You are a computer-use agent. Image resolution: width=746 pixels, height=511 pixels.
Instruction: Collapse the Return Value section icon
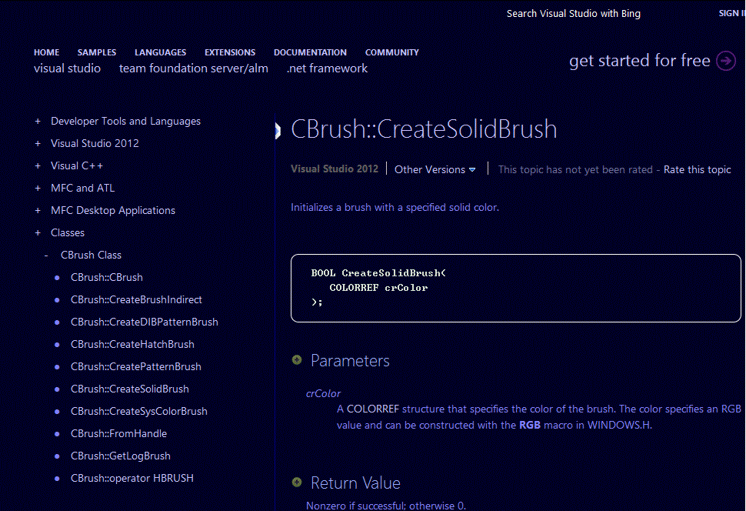(297, 483)
